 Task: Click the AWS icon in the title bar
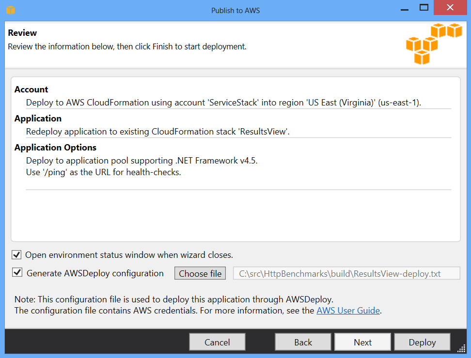tap(10, 10)
